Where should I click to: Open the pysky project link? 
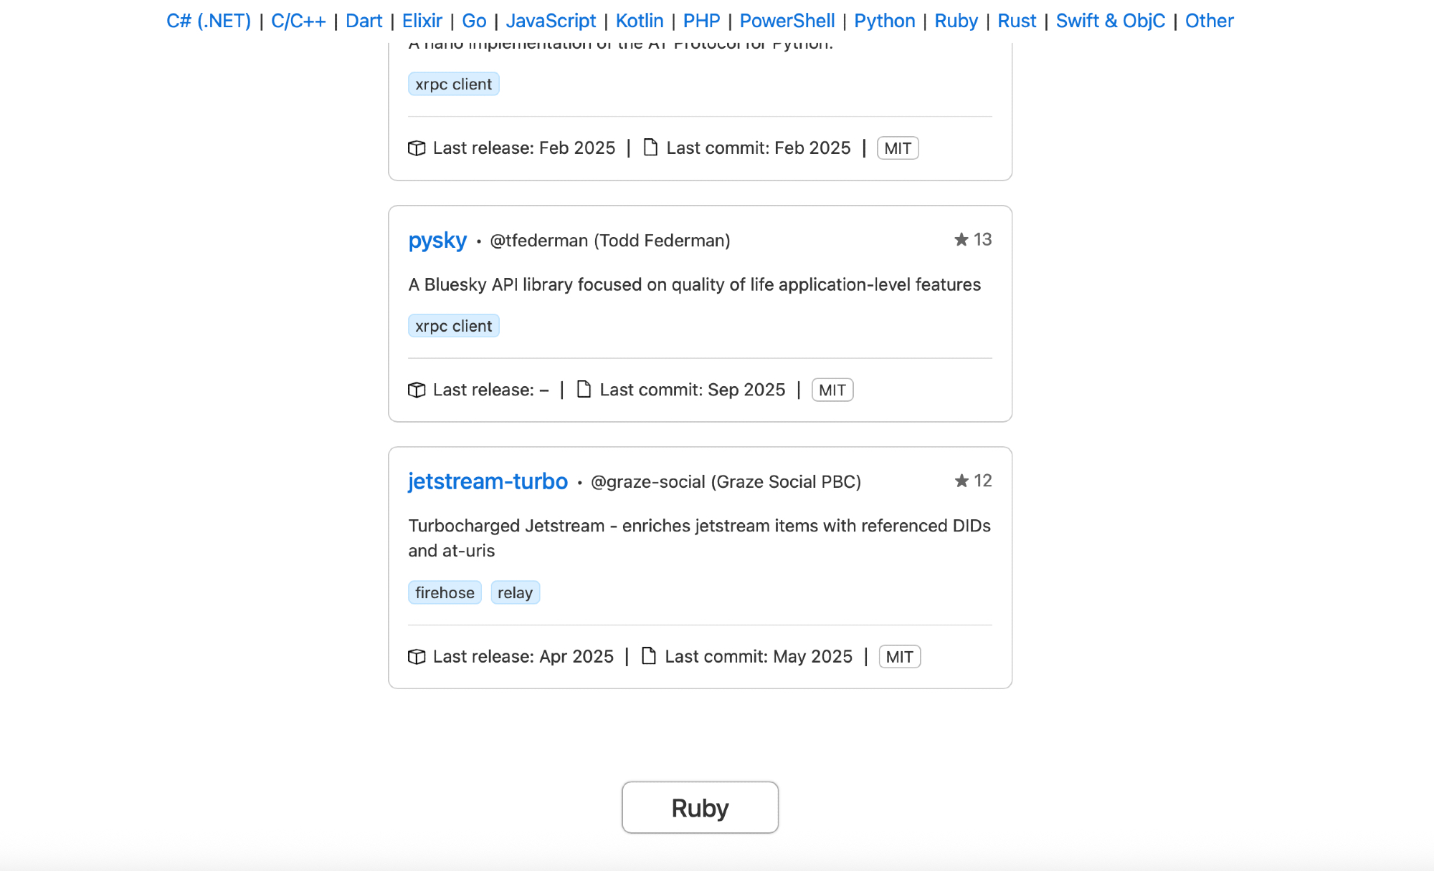pos(437,241)
